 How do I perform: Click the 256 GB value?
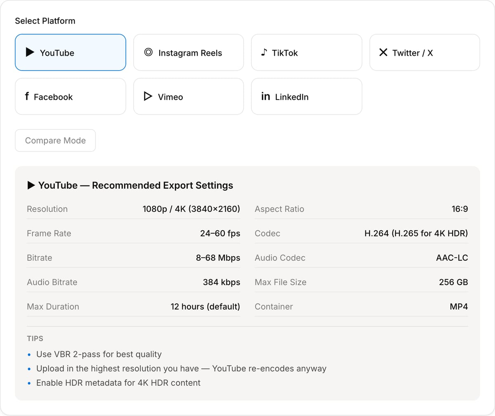(453, 282)
